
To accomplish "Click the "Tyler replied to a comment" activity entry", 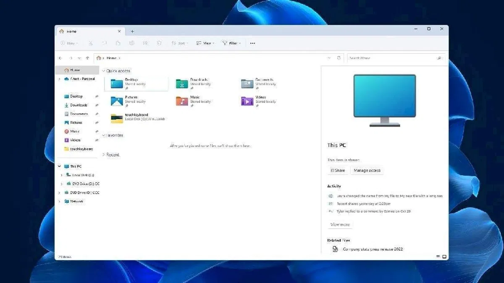I will pos(374,211).
